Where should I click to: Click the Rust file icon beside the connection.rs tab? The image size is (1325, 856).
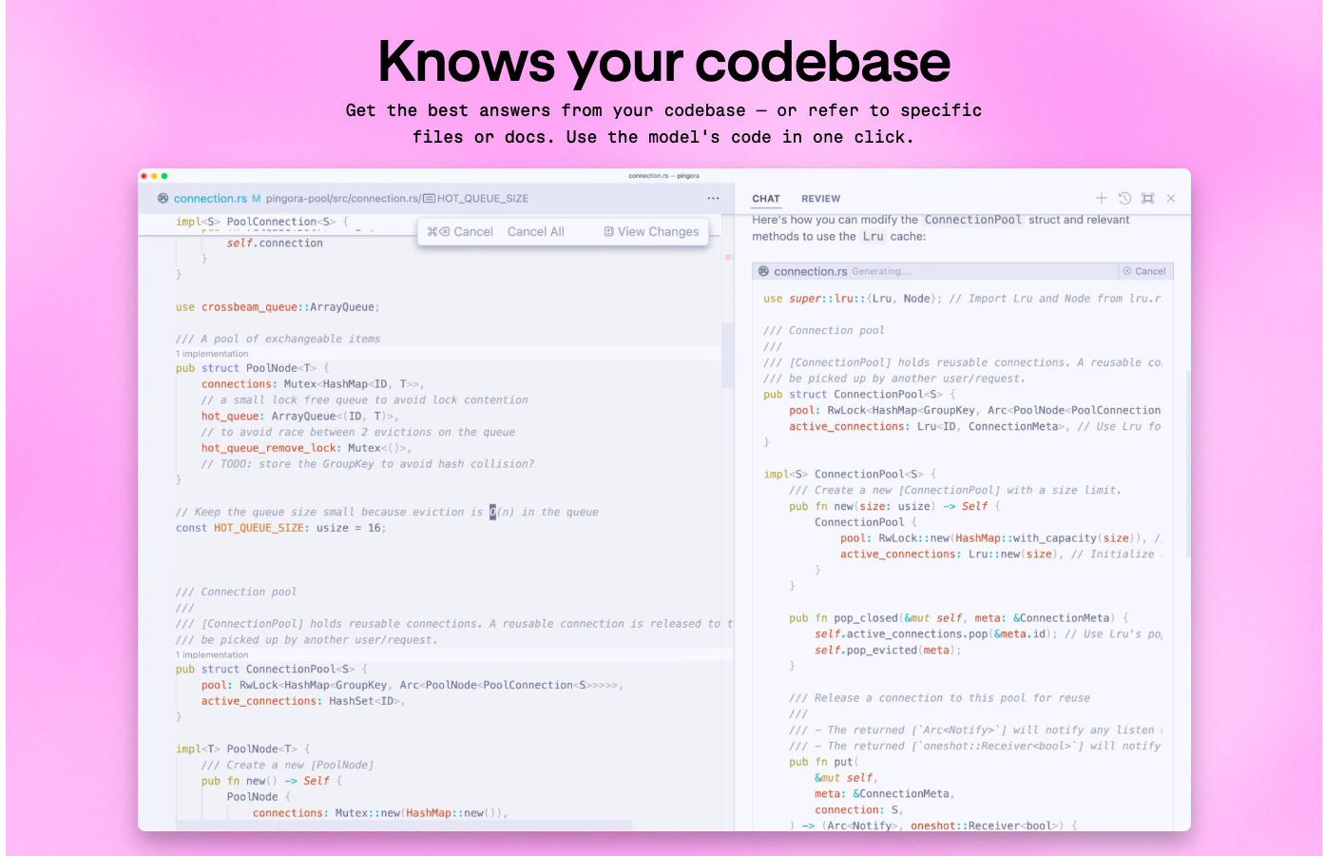point(163,198)
